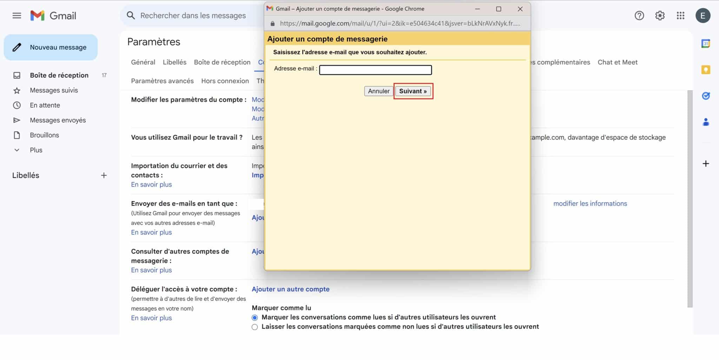Click En savoir plus under Déléguer l'accès
Image resolution: width=719 pixels, height=360 pixels.
151,318
